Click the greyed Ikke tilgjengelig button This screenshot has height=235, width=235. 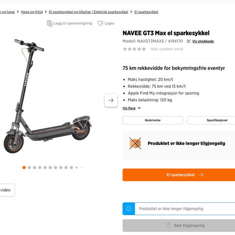coord(179,226)
